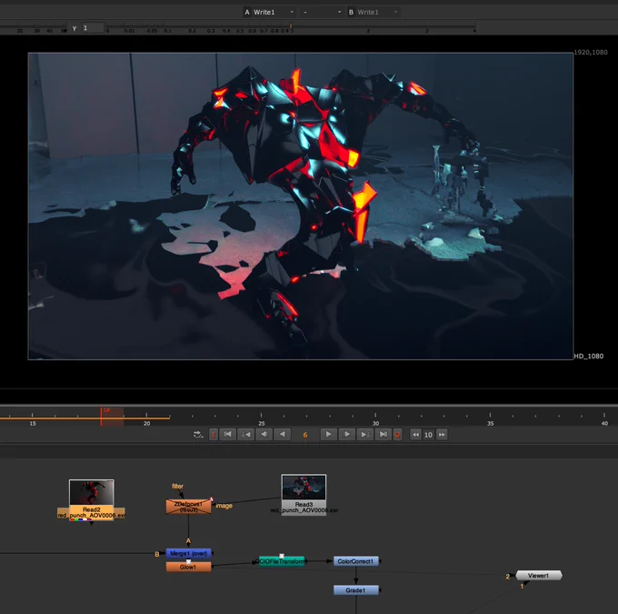Select the Read3 node thumbnail

tap(304, 488)
